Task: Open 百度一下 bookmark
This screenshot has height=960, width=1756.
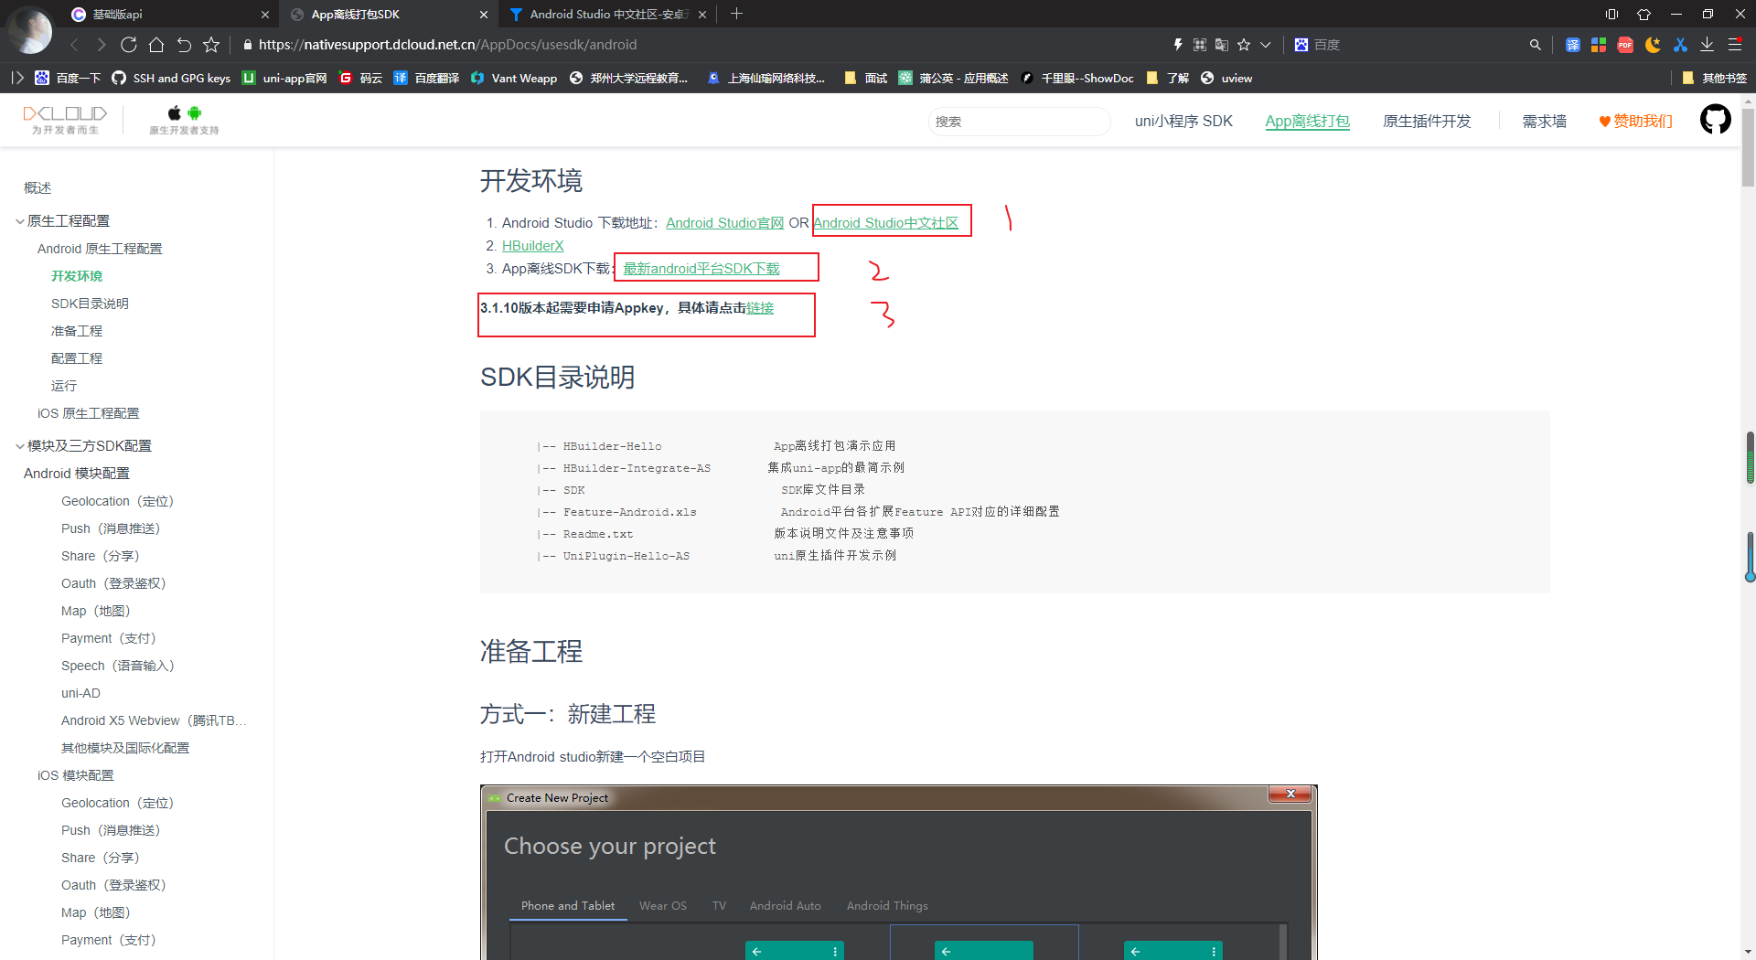Action: coord(68,79)
